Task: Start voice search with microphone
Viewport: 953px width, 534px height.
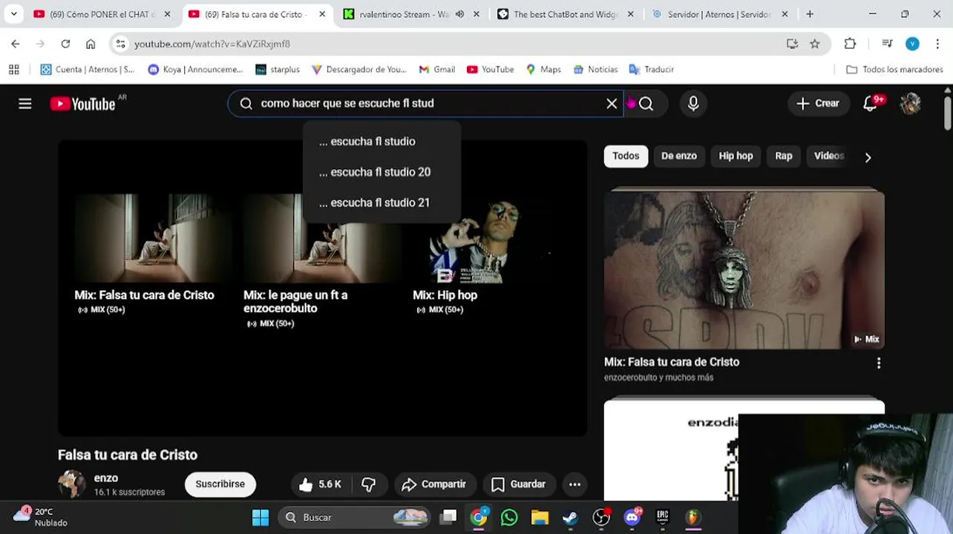Action: [693, 104]
